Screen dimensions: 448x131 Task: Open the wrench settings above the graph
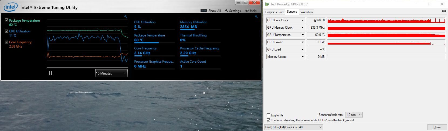tap(125, 17)
